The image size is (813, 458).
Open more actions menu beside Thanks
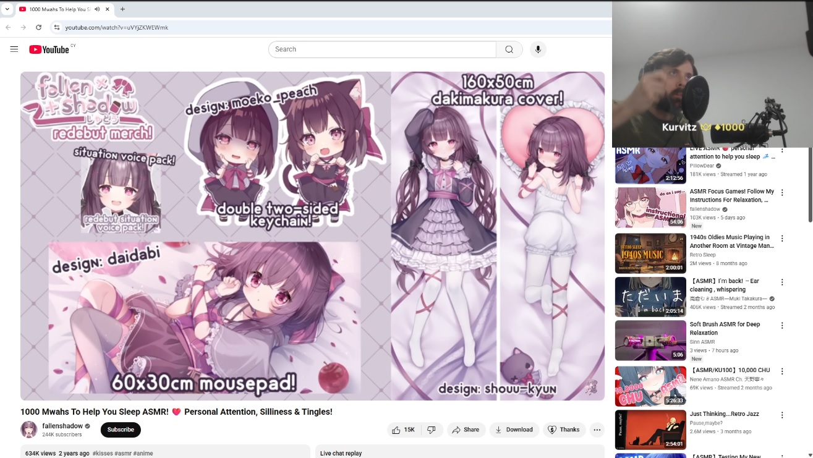click(x=597, y=430)
